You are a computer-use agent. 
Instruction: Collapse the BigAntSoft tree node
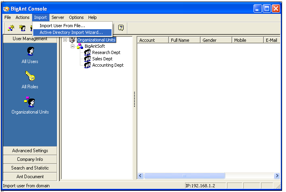72,46
